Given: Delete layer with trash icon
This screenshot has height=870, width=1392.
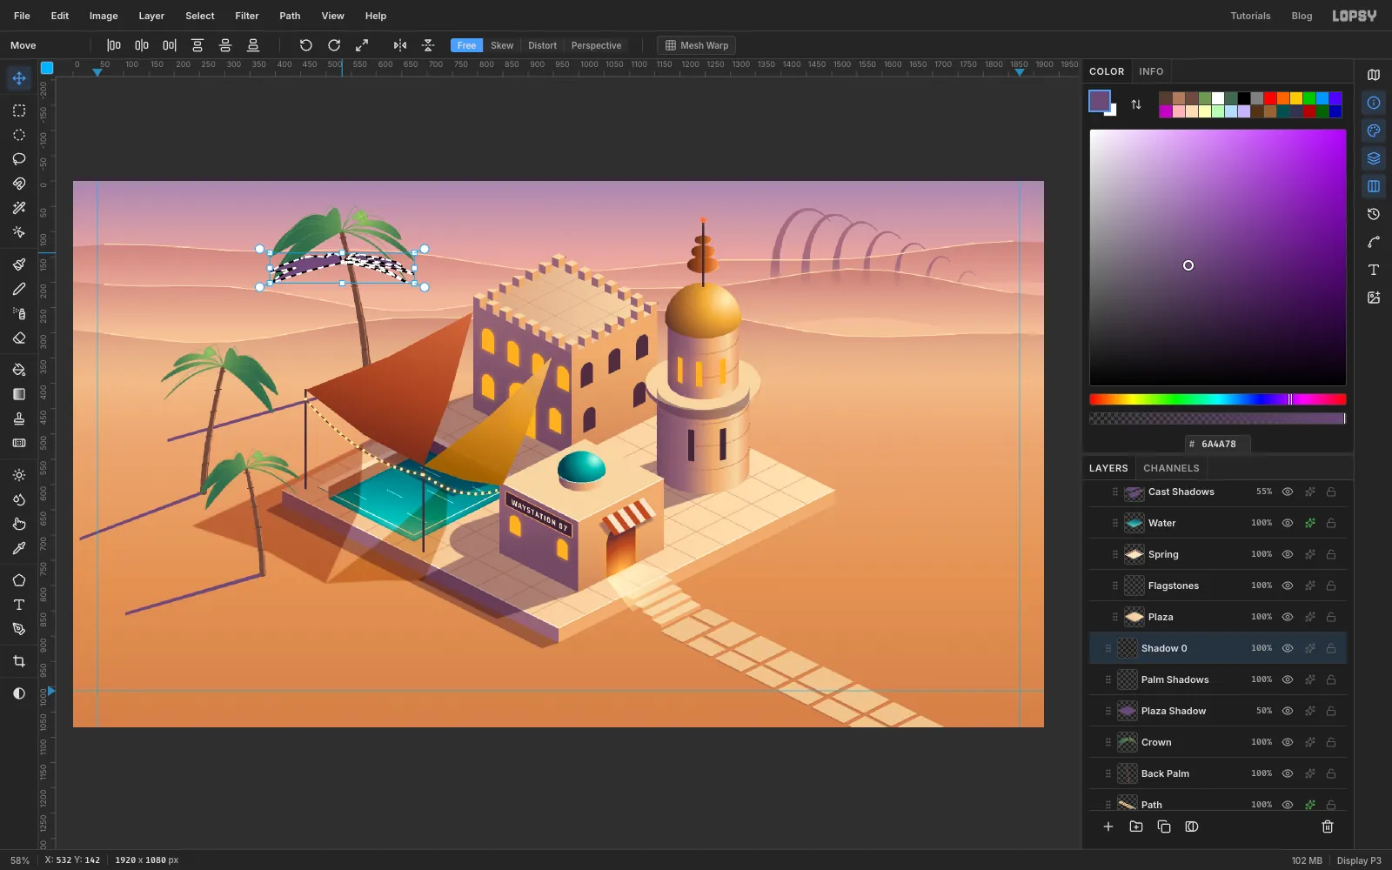Looking at the screenshot, I should [x=1328, y=826].
